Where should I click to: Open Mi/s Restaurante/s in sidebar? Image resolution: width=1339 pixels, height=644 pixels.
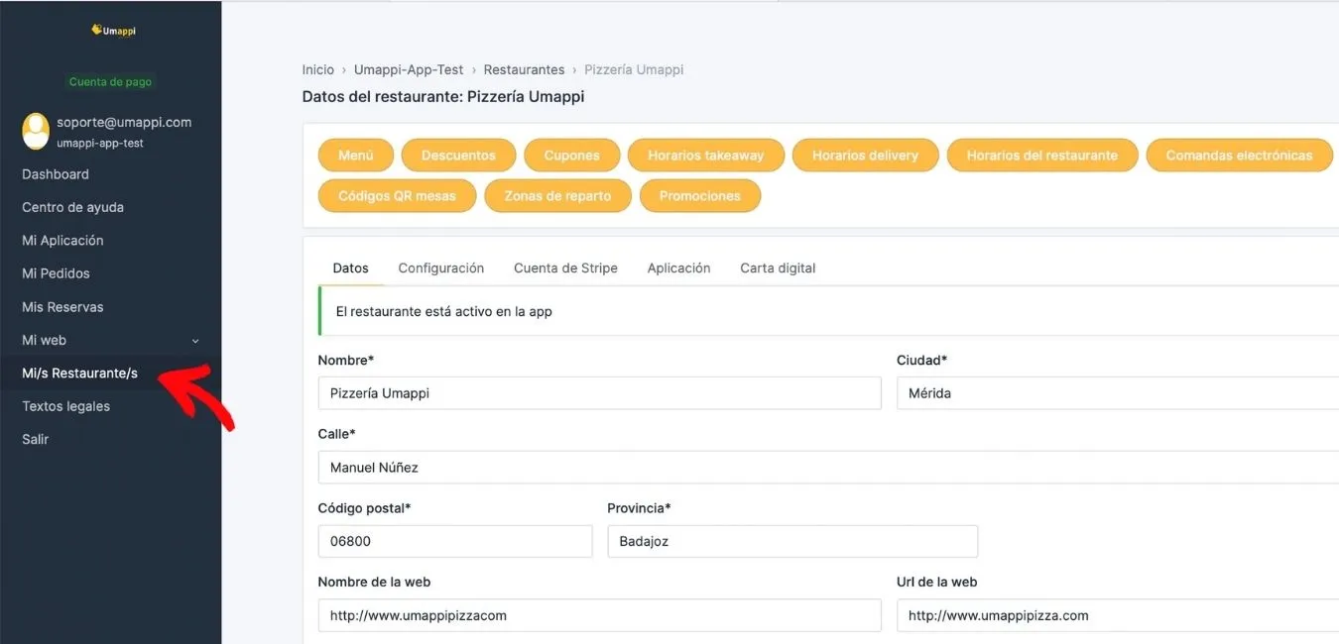pos(79,374)
